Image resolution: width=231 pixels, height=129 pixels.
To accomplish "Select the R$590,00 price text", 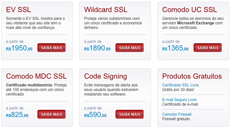I will point(95,115).
